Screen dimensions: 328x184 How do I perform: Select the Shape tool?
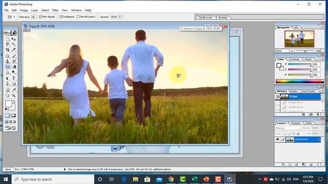(x=14, y=84)
